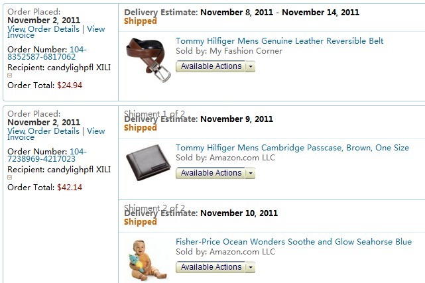Open the dropdown arrow for the Seahorse Available Actions
The width and height of the screenshot is (425, 283).
point(250,268)
